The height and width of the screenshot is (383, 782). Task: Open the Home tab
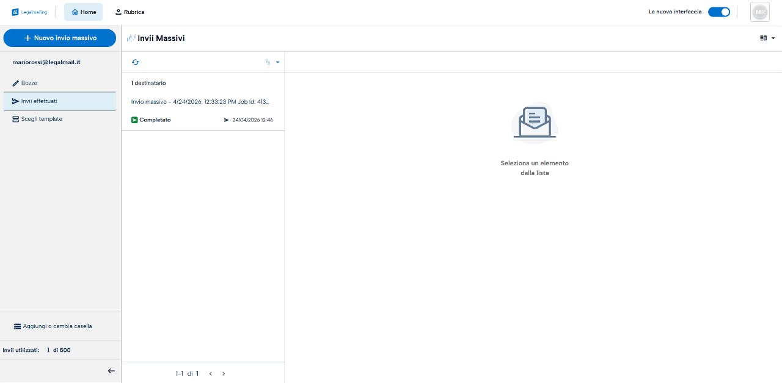[84, 12]
